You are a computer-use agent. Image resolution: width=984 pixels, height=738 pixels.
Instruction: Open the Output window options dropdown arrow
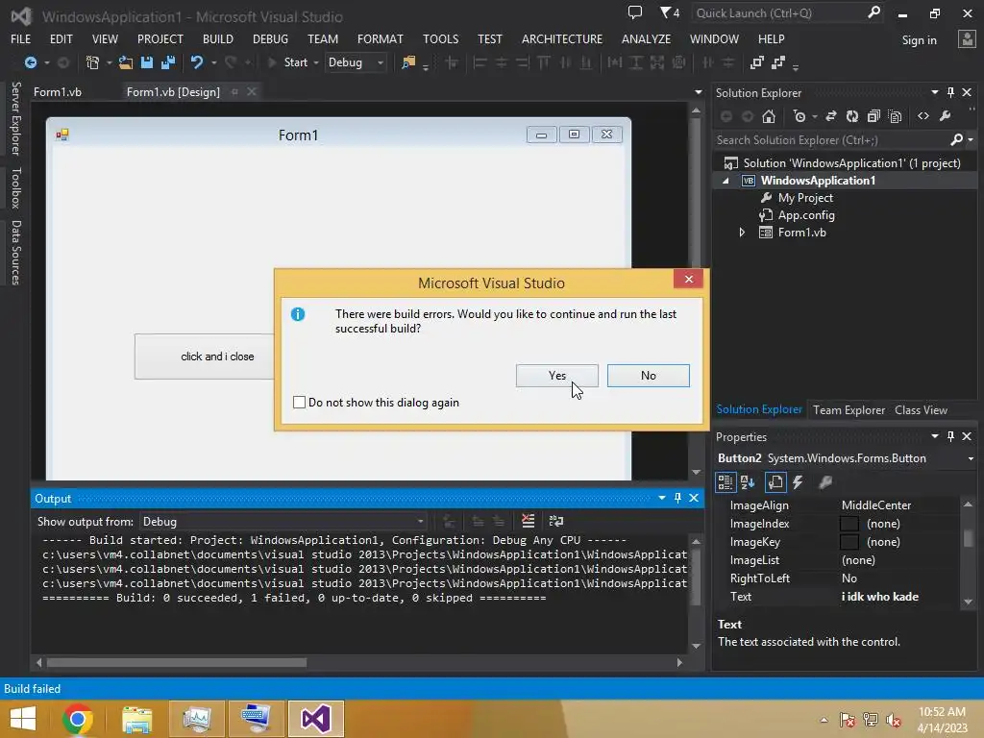(661, 499)
